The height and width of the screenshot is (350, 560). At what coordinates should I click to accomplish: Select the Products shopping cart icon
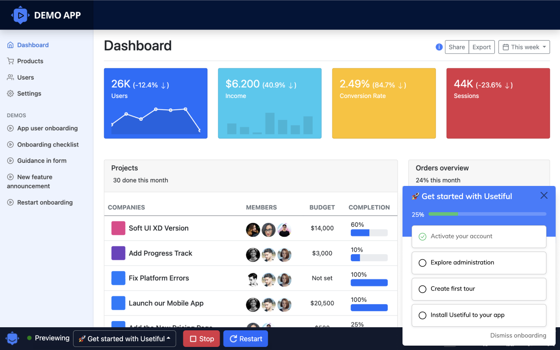[x=10, y=61]
